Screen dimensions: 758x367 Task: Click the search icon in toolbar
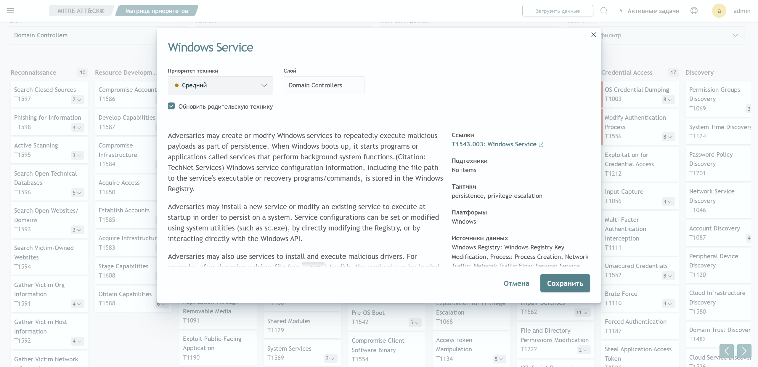[x=604, y=11]
